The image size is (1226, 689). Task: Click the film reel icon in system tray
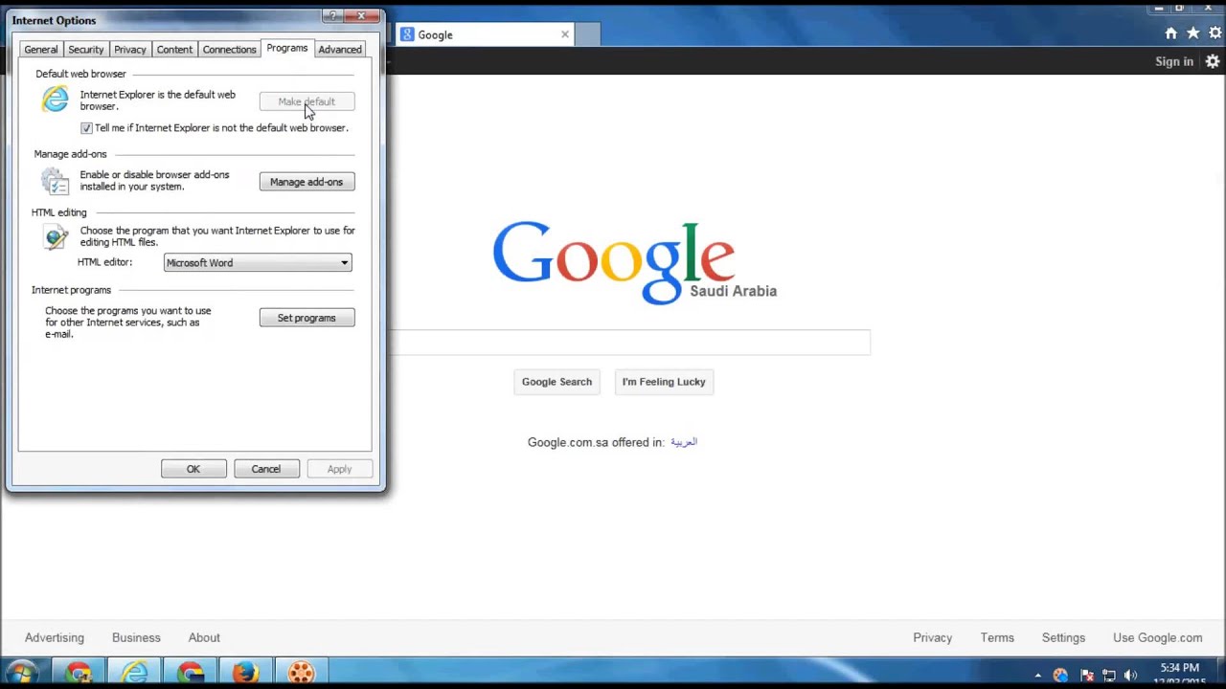1060,676
